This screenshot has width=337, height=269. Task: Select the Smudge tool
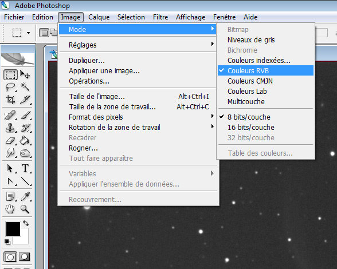click(x=10, y=153)
